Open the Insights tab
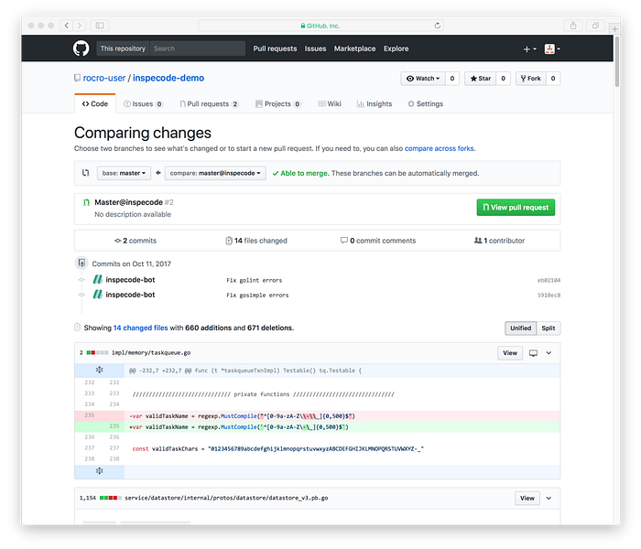Screen dimensions: 641x549 (374, 103)
